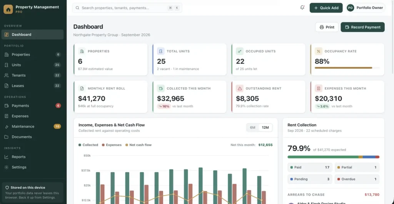
Task: Click the 16% vs last month badge
Action: (x=164, y=106)
